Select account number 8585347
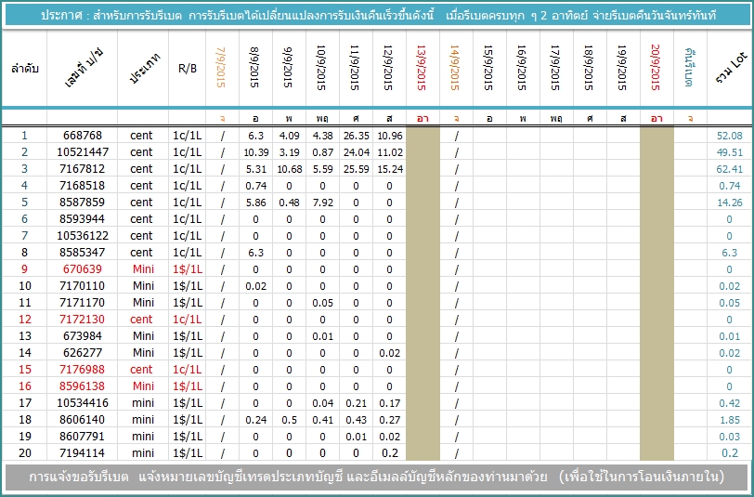The height and width of the screenshot is (497, 754). 83,253
